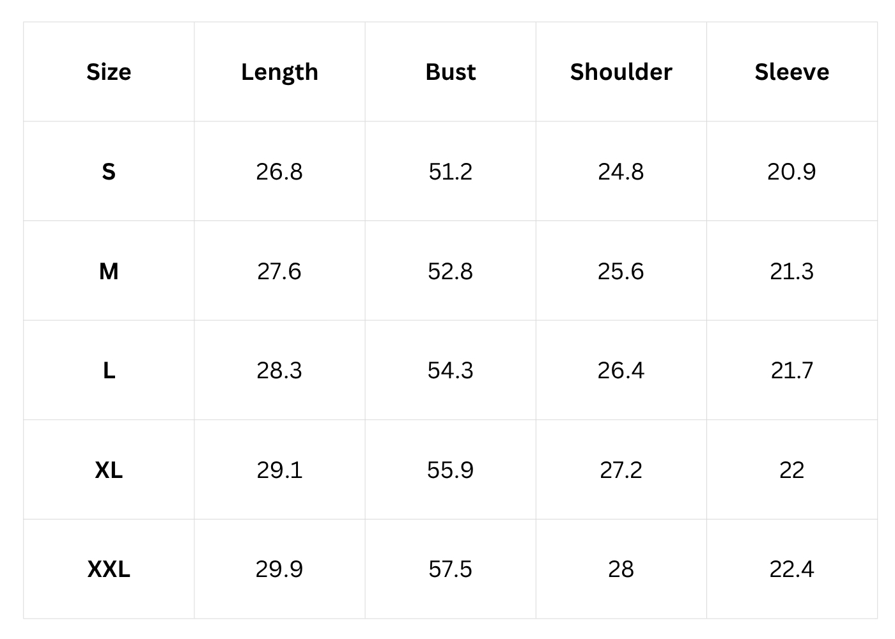Screen dimensions: 895x639
Task: Select the 29.1 length value for XL
Action: [279, 470]
